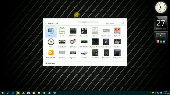The width and height of the screenshot is (170, 95).
Task: Select the DriveInfo gadget
Action: pyautogui.click(x=84, y=54)
